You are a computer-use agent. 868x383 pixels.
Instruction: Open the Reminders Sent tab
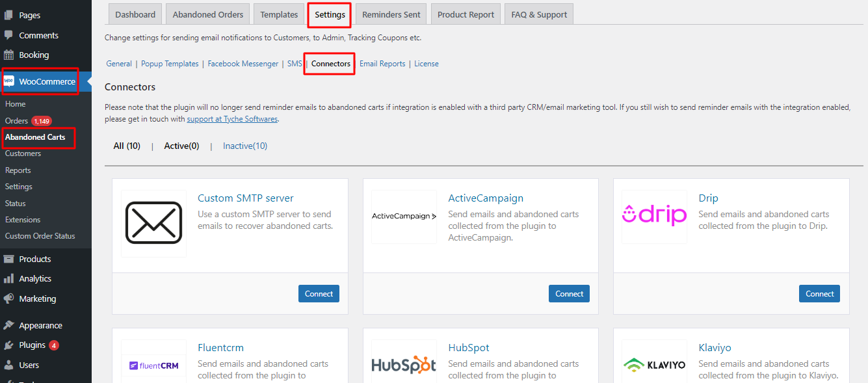pyautogui.click(x=391, y=14)
